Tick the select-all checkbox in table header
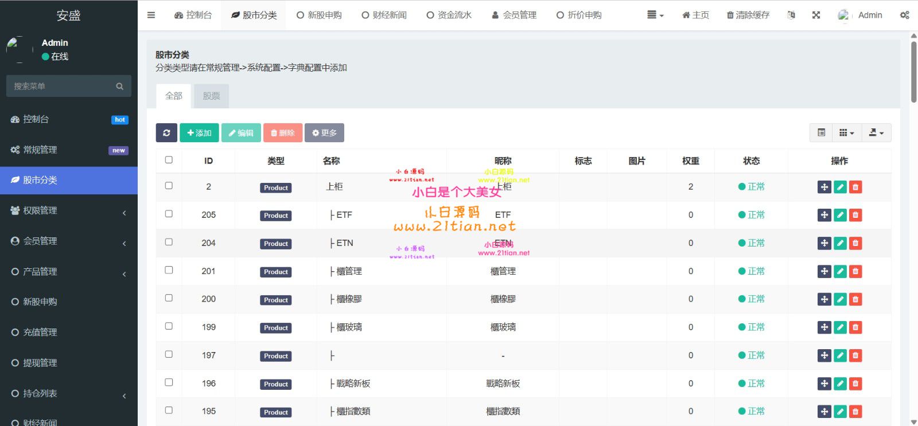The width and height of the screenshot is (918, 426). coord(169,160)
